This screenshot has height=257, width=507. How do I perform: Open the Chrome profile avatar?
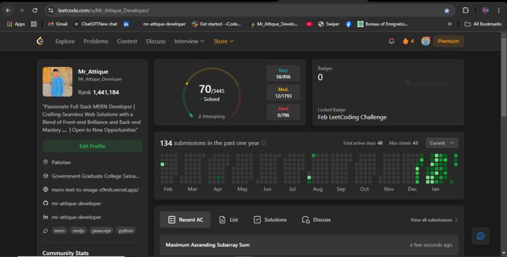coord(485,10)
